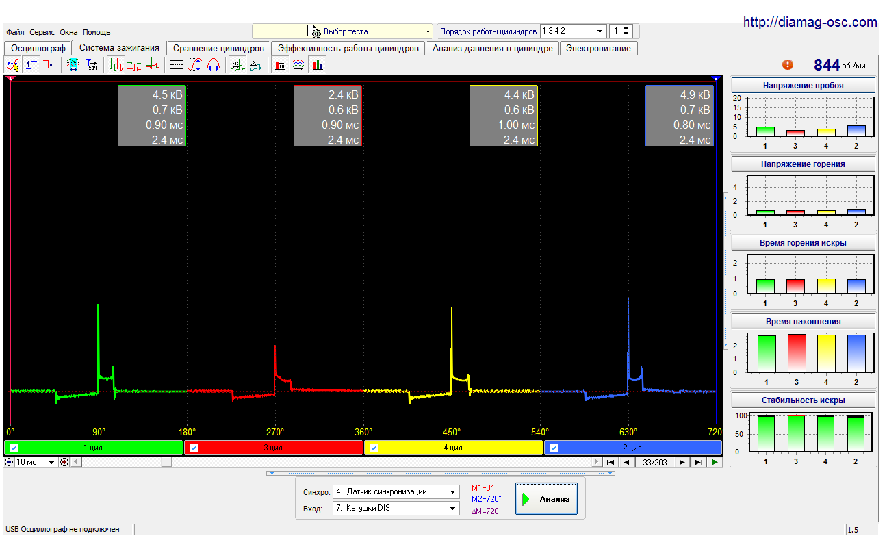The width and height of the screenshot is (887, 538).
Task: Select the Система зажигания tab
Action: [x=120, y=47]
